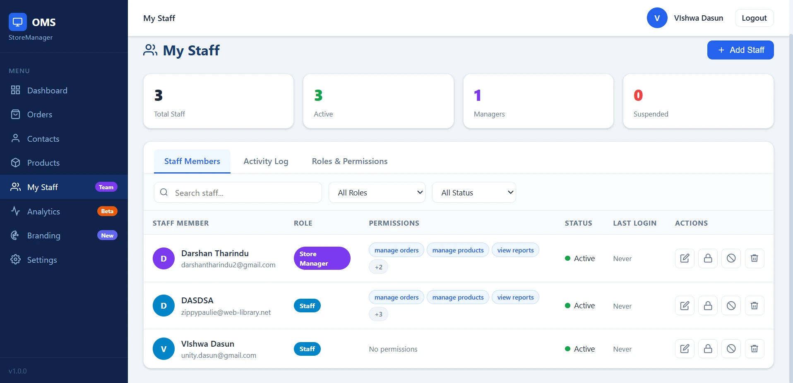The width and height of the screenshot is (793, 383).
Task: Click lock icon for unity.dasun@gmail.com row
Action: (708, 349)
